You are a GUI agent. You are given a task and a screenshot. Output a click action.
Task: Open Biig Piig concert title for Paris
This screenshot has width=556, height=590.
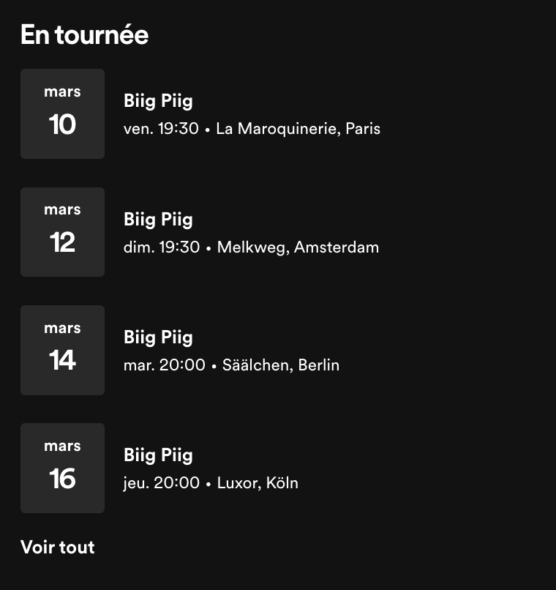pyautogui.click(x=158, y=102)
